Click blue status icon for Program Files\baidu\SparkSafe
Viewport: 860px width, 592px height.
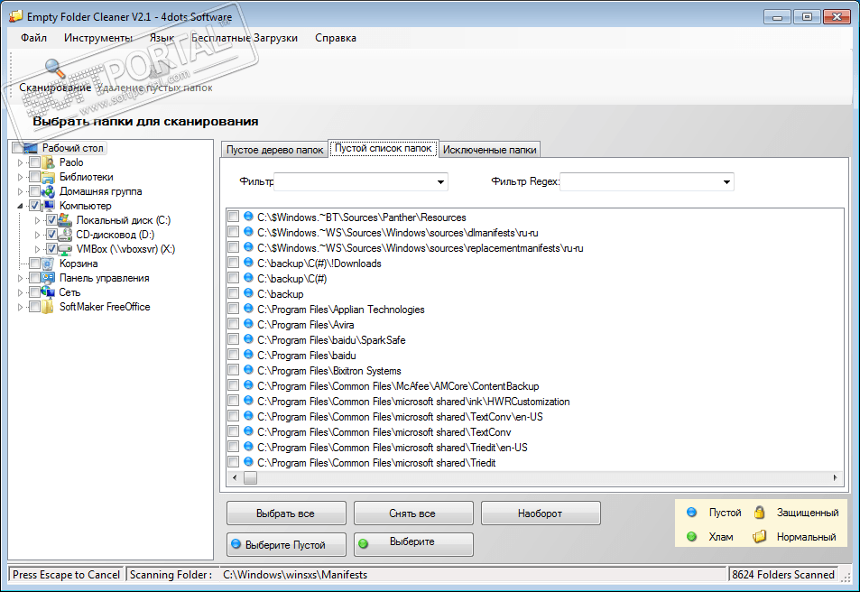[x=248, y=339]
